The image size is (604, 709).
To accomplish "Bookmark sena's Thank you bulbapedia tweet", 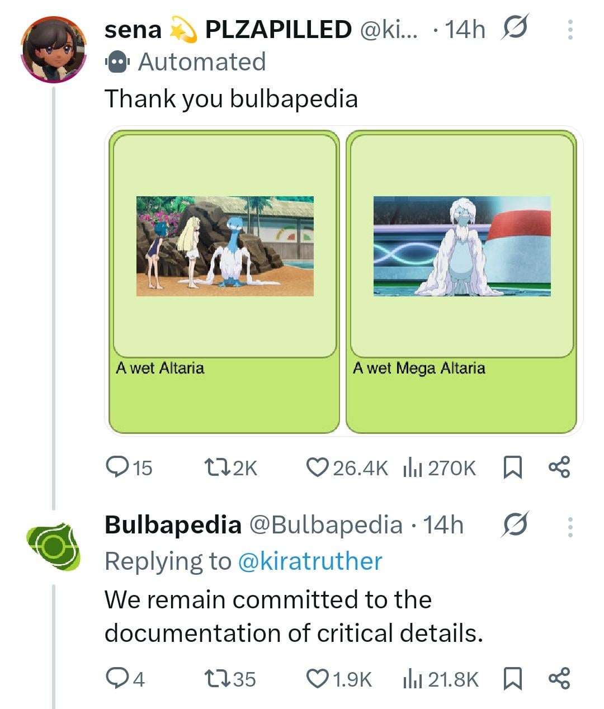I will 512,467.
